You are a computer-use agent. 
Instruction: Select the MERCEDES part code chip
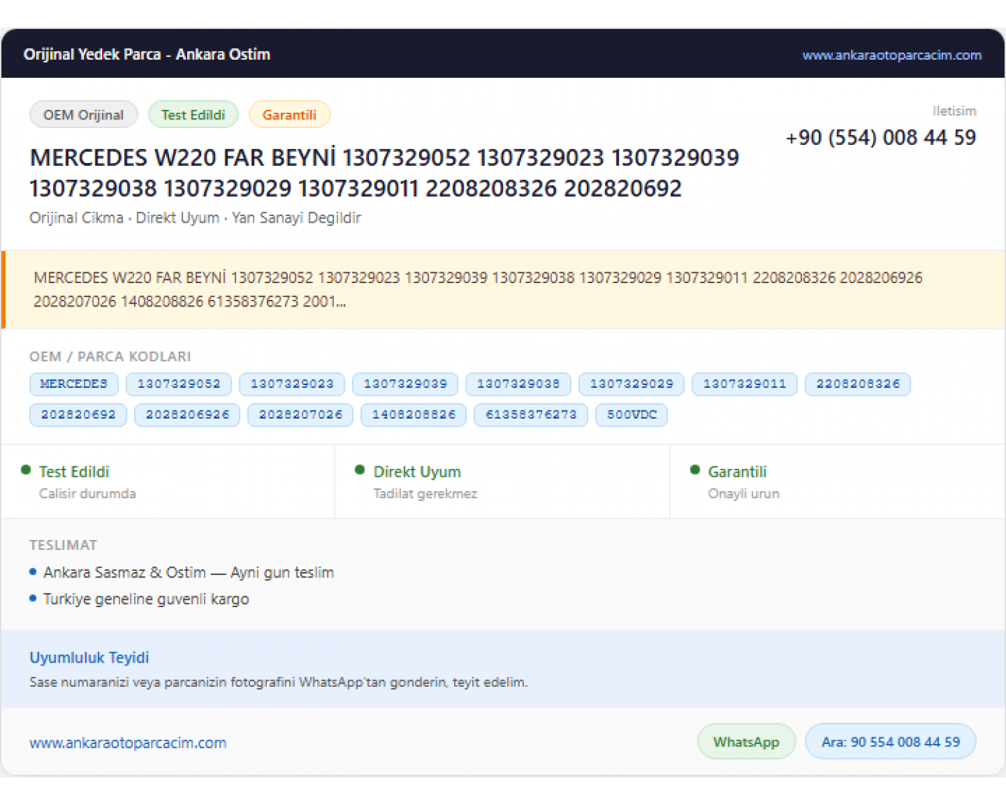pyautogui.click(x=74, y=384)
